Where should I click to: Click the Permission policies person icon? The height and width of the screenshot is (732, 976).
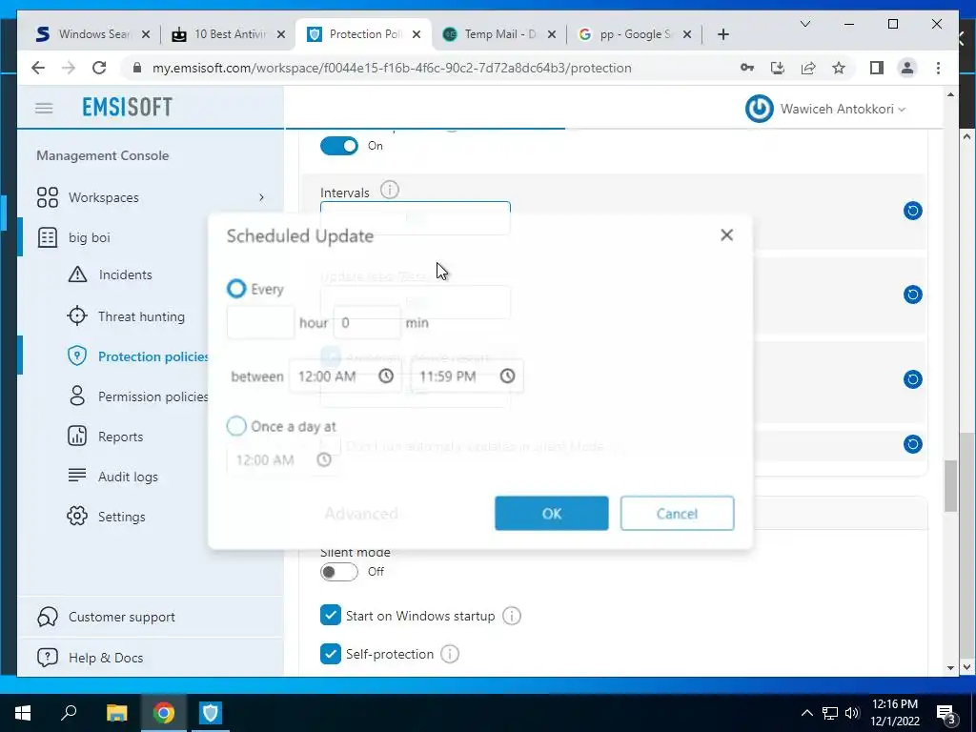coord(77,396)
